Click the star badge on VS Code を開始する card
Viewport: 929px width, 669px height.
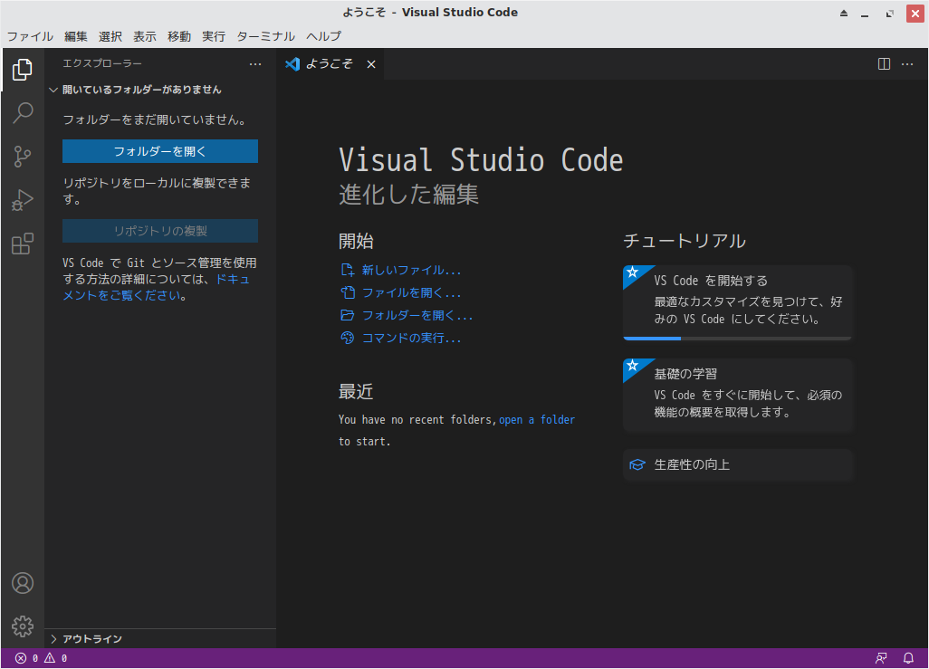click(x=633, y=272)
